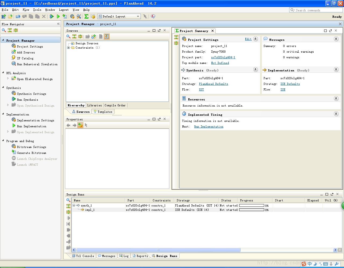Click the Search commands input field
The image size is (344, 268).
coord(316,10)
